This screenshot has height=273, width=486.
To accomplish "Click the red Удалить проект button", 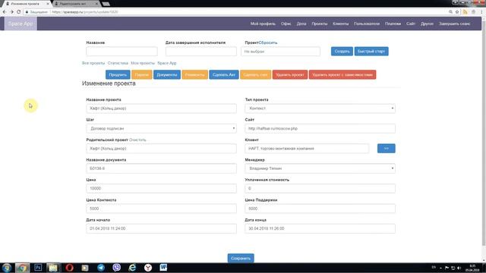I will point(290,74).
